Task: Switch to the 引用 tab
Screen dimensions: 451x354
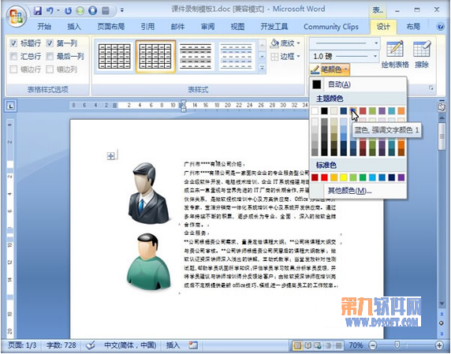Action: (x=147, y=27)
